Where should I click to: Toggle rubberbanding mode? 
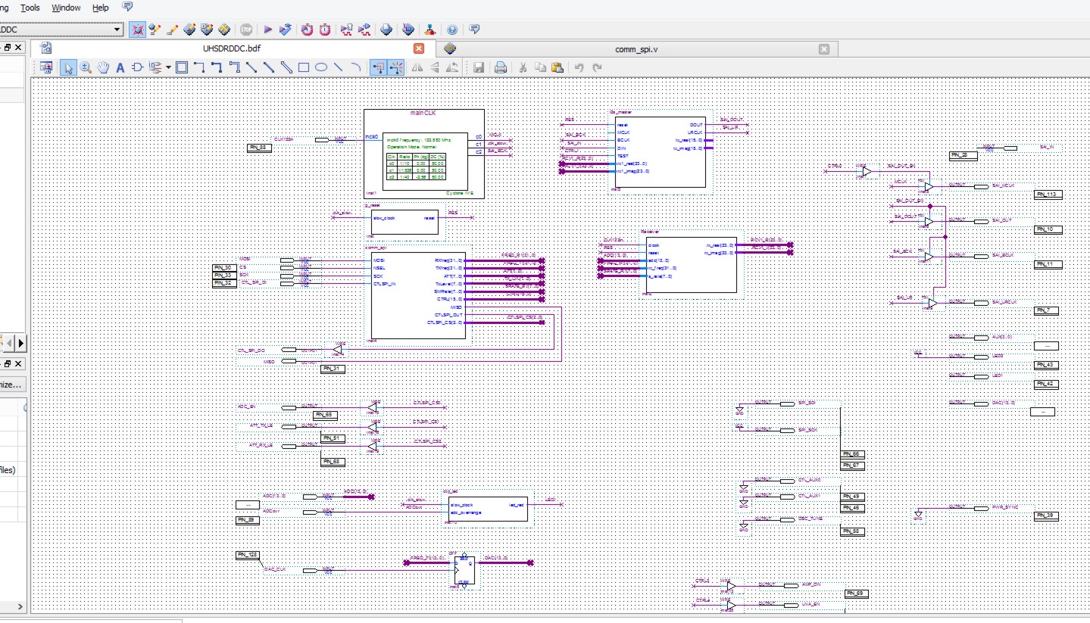[x=396, y=68]
